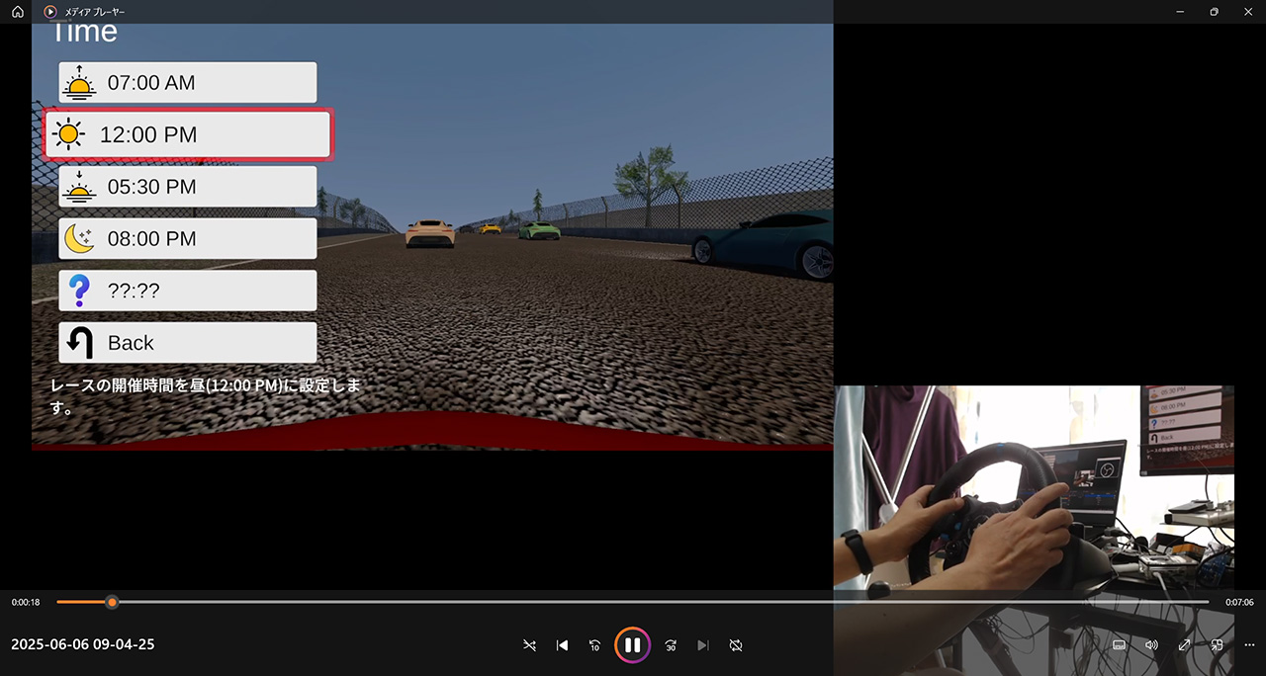Skip back 10 seconds
Screen dimensions: 1266x676
click(x=594, y=645)
